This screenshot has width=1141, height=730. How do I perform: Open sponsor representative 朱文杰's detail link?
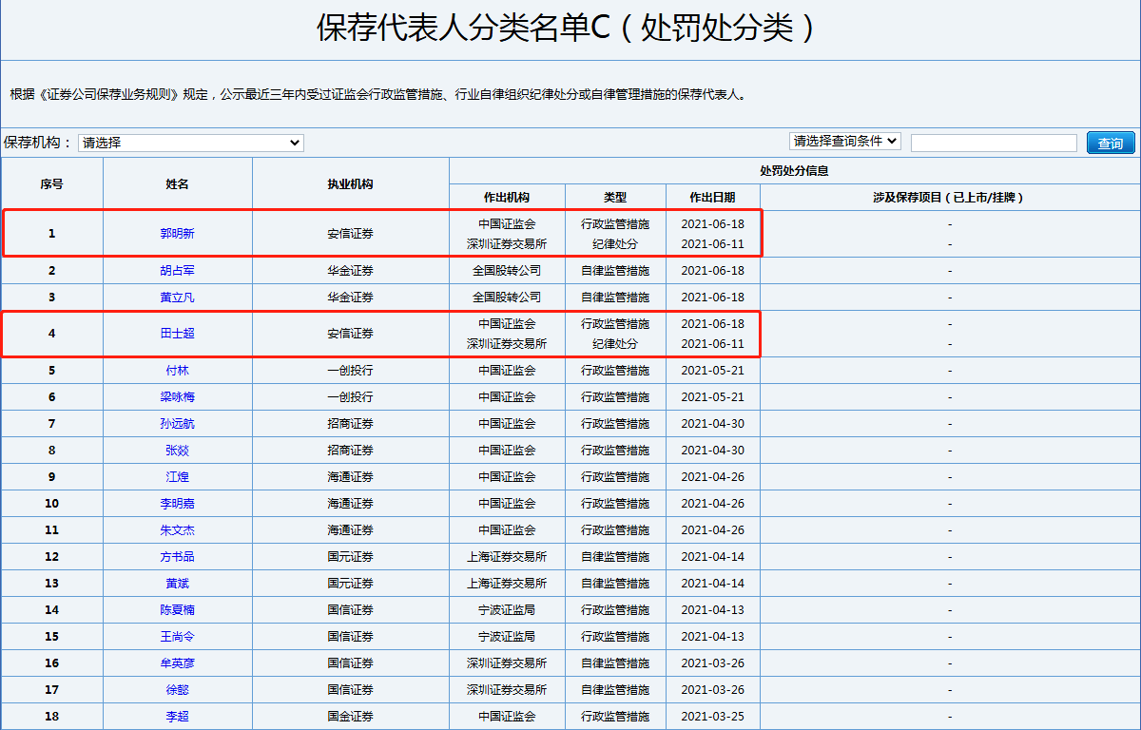(177, 529)
